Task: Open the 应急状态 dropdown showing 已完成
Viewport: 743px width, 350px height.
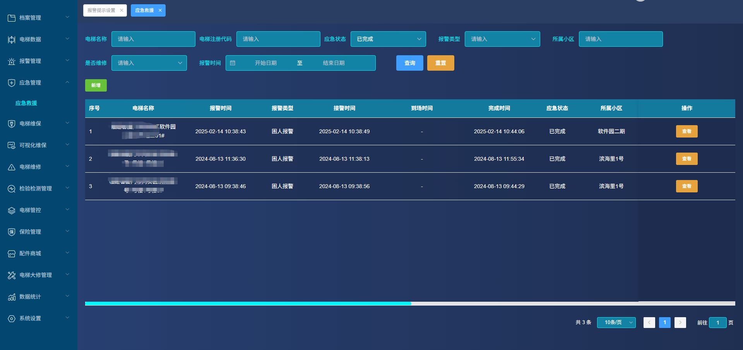Action: [388, 39]
